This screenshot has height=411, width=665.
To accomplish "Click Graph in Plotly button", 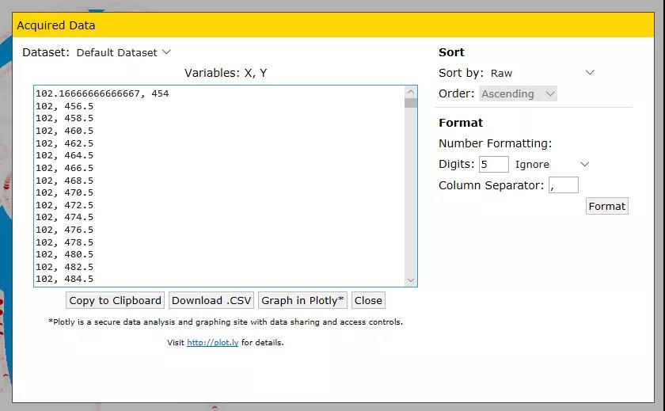I will click(302, 300).
